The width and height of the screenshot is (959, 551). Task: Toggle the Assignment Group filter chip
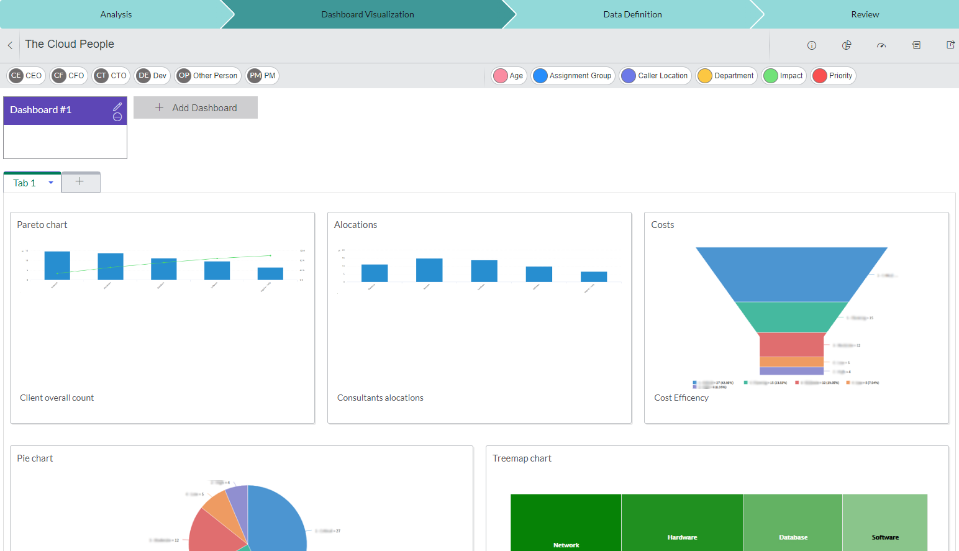(573, 76)
